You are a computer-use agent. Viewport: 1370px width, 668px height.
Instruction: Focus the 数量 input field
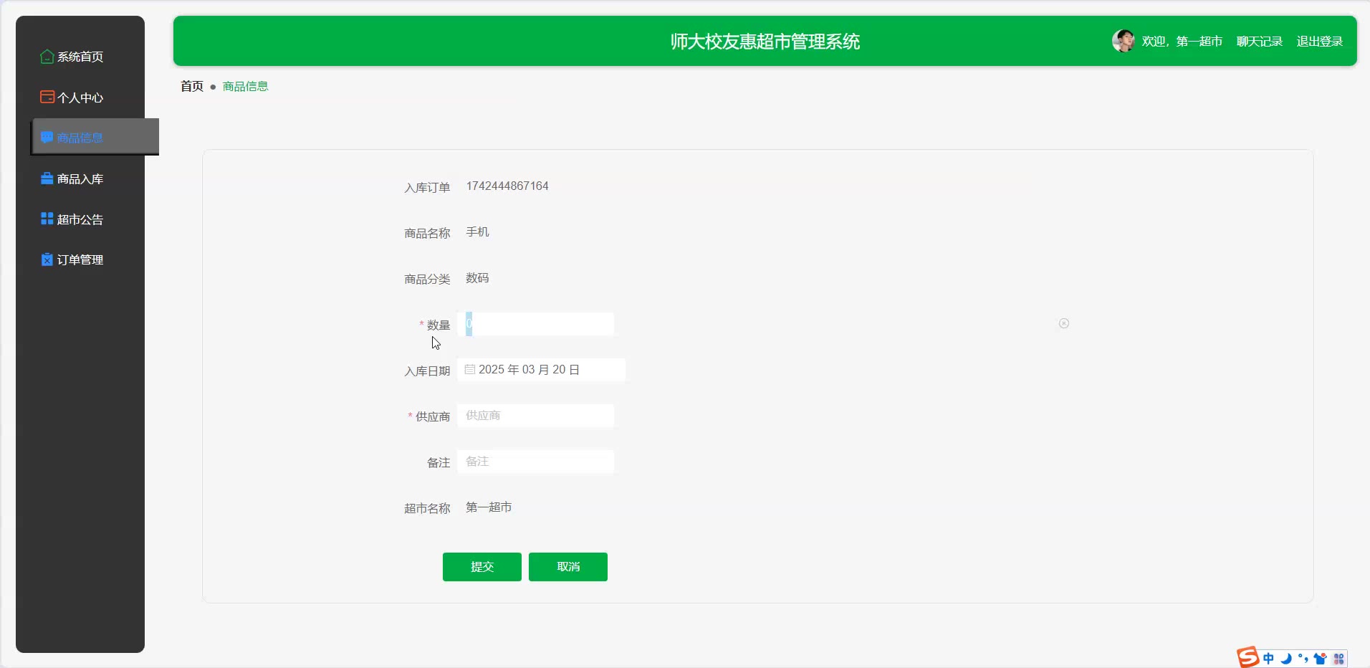[x=536, y=324]
